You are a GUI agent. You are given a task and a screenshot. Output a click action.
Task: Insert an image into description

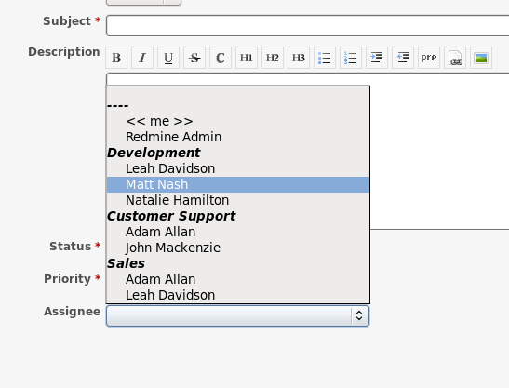click(481, 58)
